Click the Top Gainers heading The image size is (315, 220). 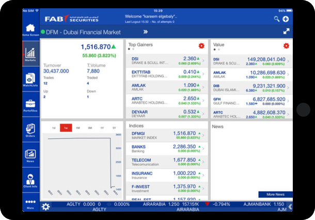pyautogui.click(x=140, y=44)
